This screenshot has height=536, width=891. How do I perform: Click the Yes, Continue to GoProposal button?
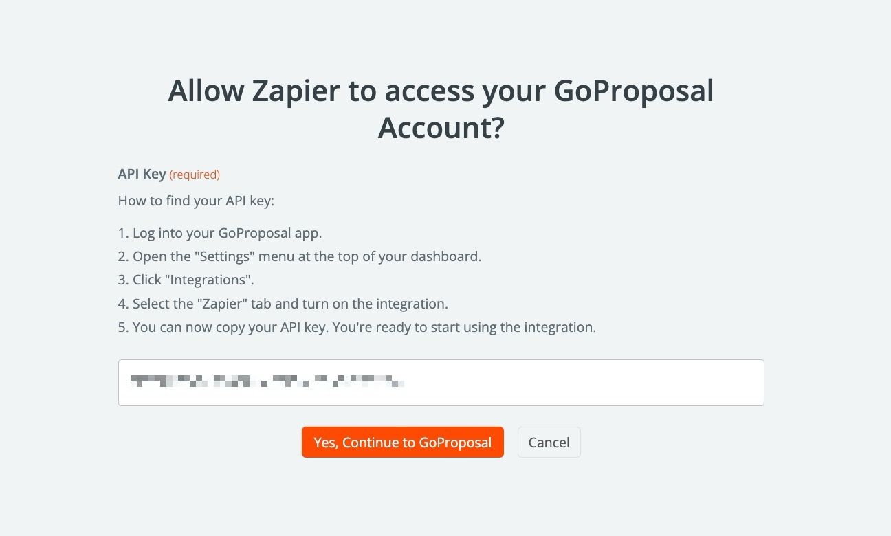coord(402,442)
